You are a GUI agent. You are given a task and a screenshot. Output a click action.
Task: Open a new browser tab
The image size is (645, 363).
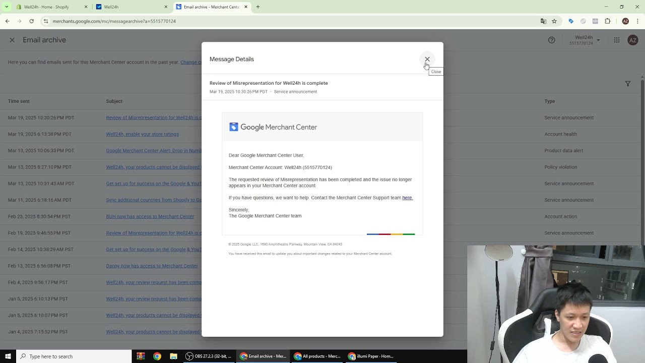click(257, 7)
